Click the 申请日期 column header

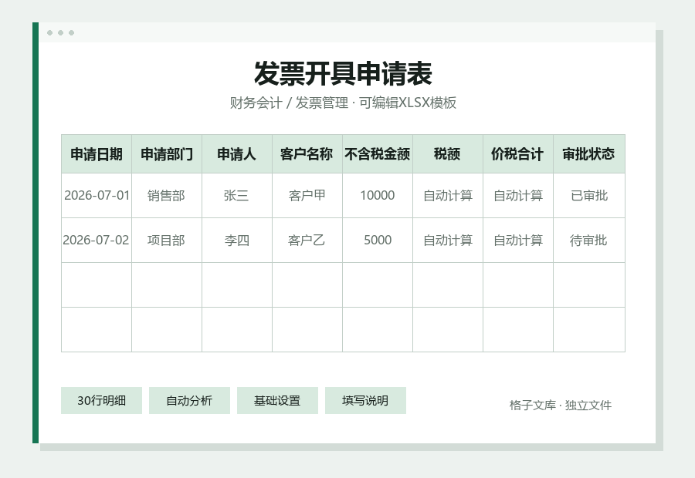pos(97,154)
